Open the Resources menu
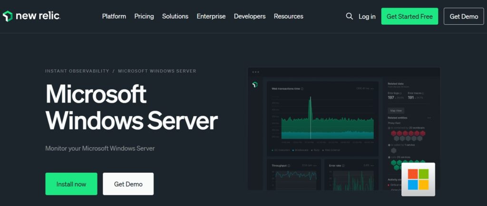 (289, 16)
